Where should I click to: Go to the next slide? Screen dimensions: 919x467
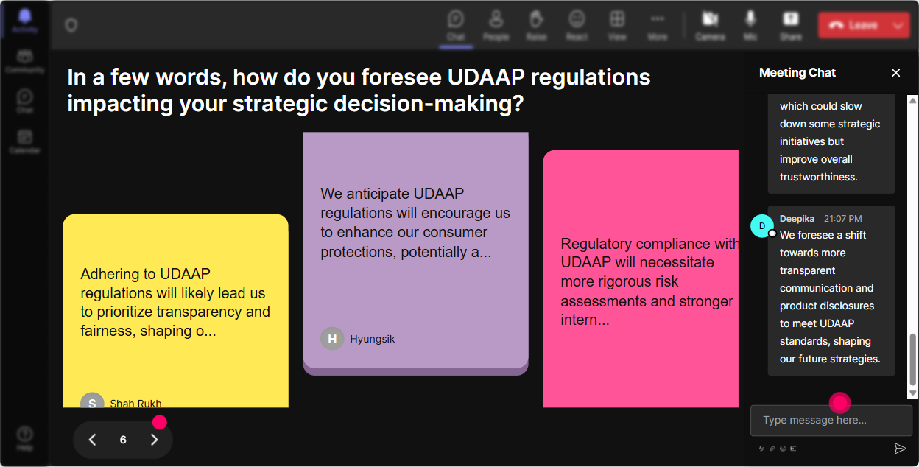[154, 440]
